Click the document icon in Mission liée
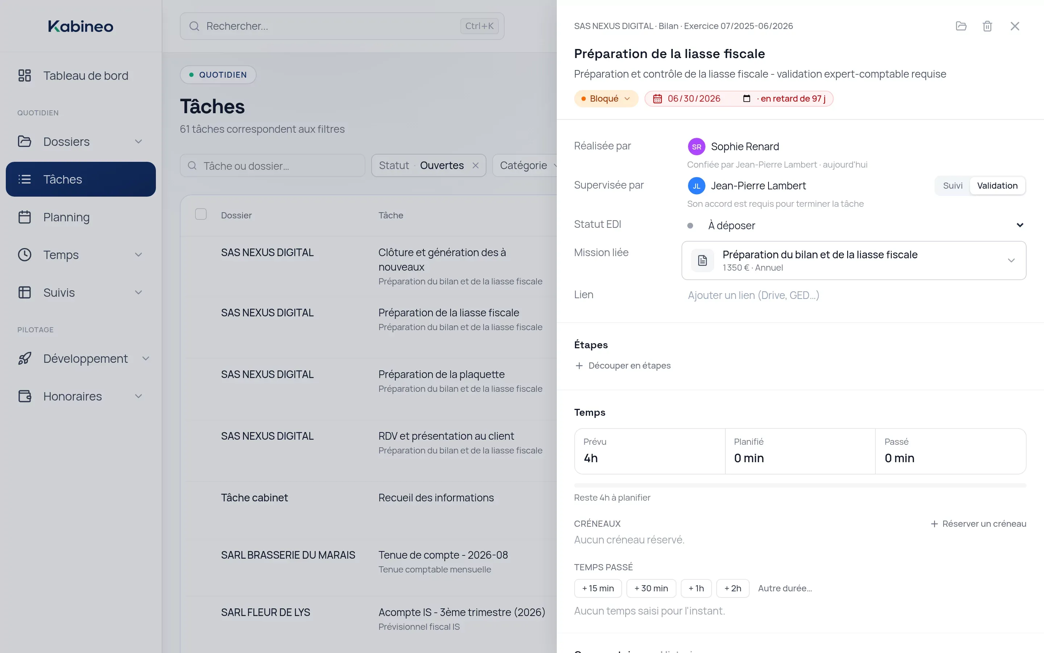Viewport: 1044px width, 653px height. [702, 260]
